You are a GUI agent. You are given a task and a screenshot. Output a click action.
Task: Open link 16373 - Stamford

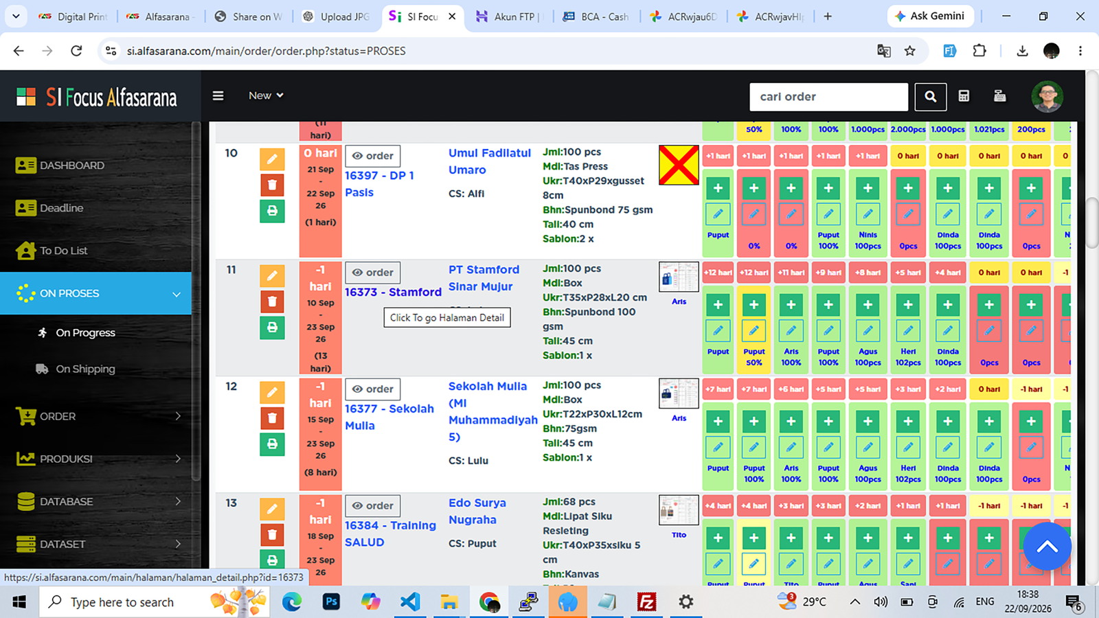pyautogui.click(x=393, y=292)
